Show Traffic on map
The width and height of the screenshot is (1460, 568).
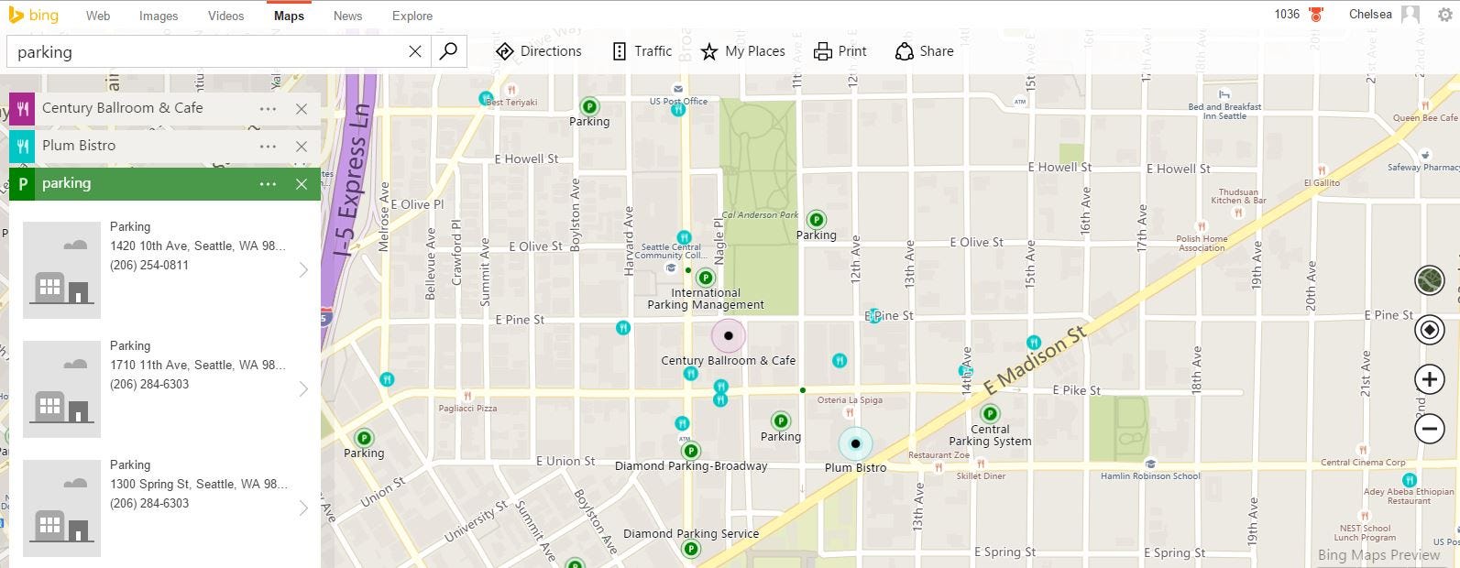(642, 51)
